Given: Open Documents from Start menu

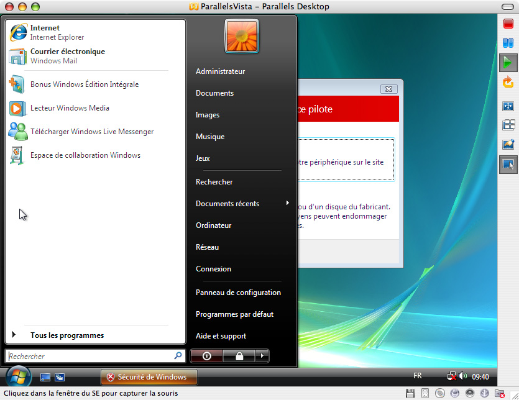Looking at the screenshot, I should 214,93.
